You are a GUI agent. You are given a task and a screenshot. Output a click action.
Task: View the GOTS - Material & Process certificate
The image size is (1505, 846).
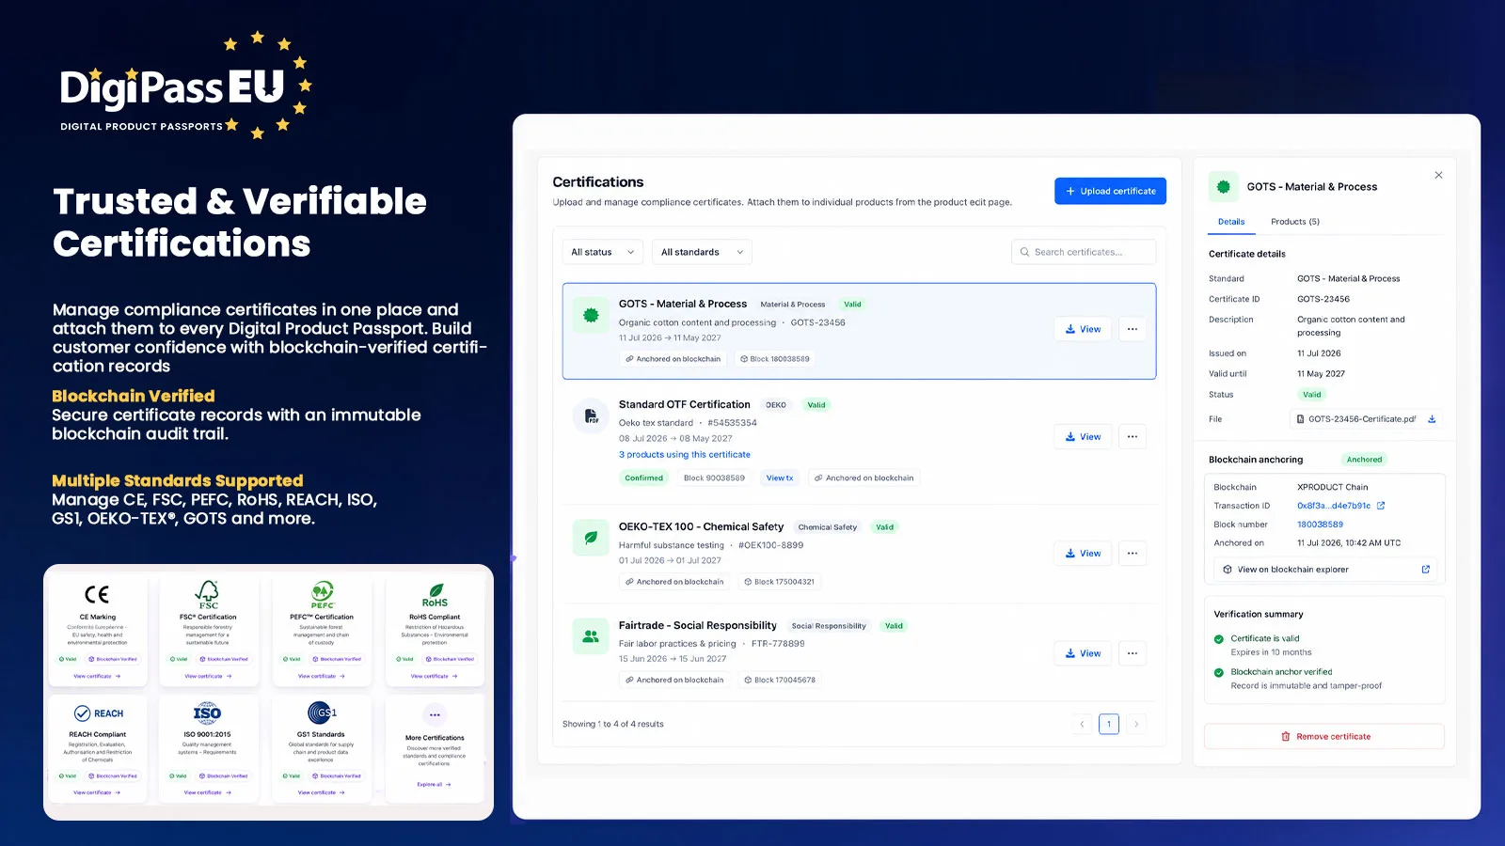click(1083, 329)
